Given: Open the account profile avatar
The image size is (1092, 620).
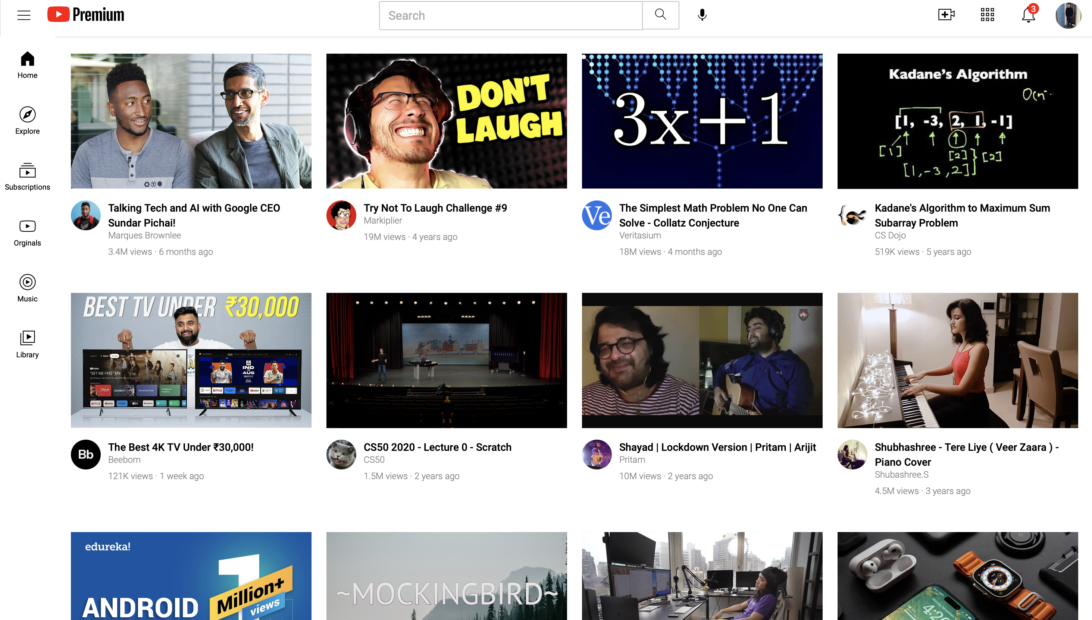Looking at the screenshot, I should tap(1068, 15).
